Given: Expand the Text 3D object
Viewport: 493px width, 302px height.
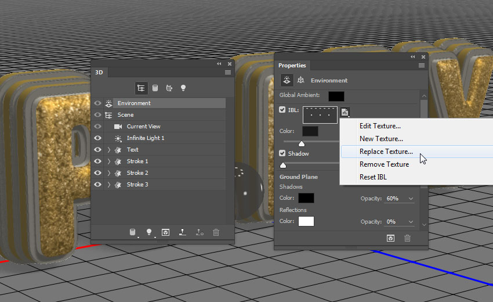Looking at the screenshot, I should click(108, 150).
